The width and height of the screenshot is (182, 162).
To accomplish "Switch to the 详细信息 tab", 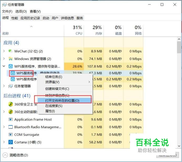I will tap(67, 18).
